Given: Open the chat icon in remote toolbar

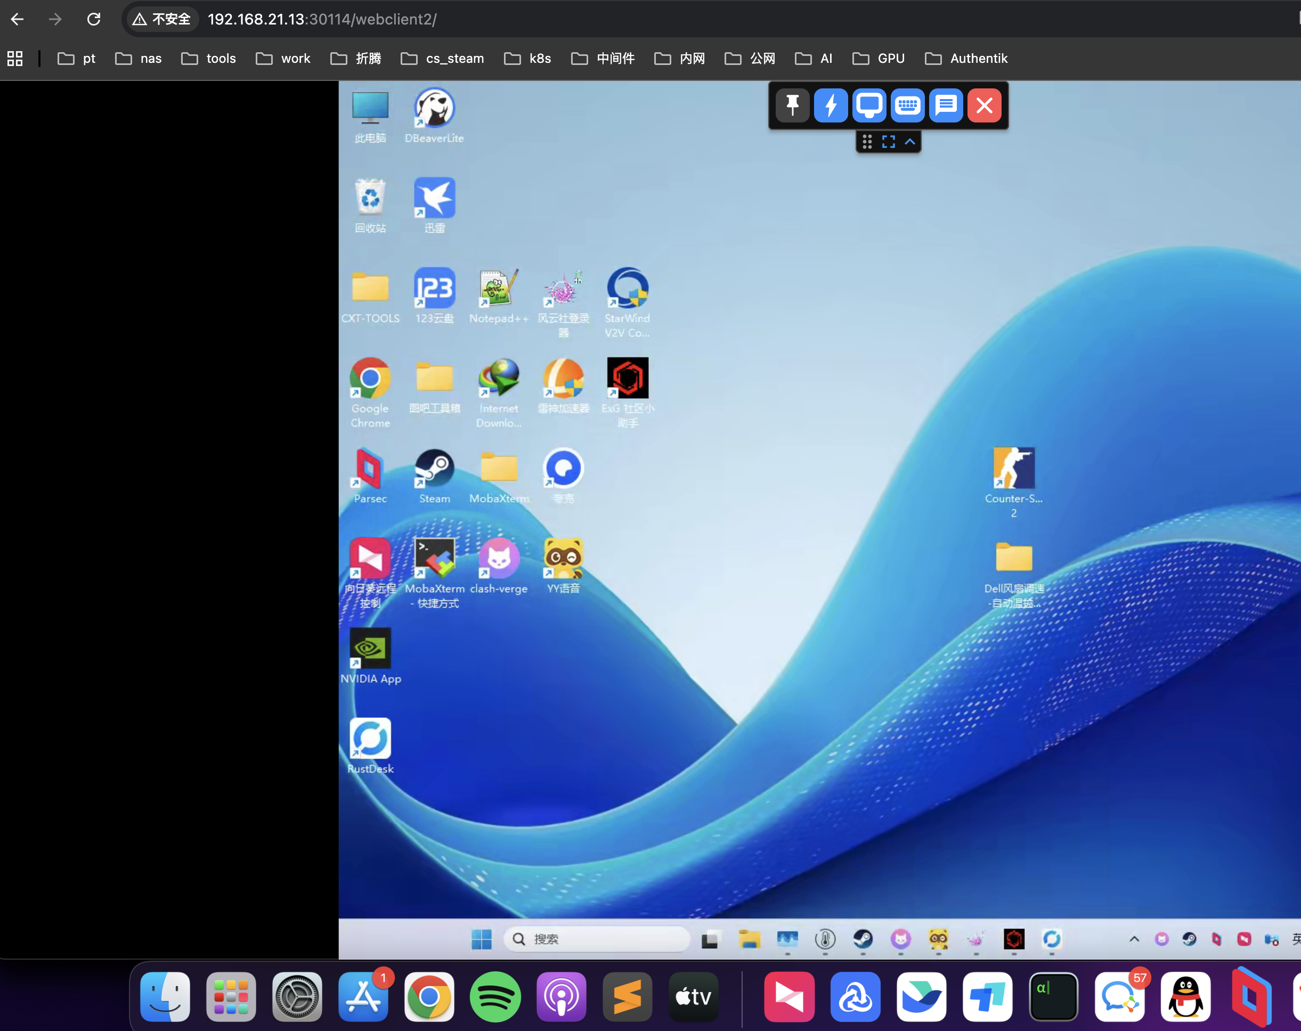Looking at the screenshot, I should [946, 105].
